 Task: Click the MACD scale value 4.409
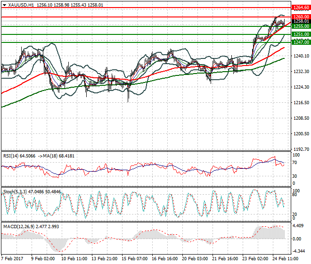(298, 226)
